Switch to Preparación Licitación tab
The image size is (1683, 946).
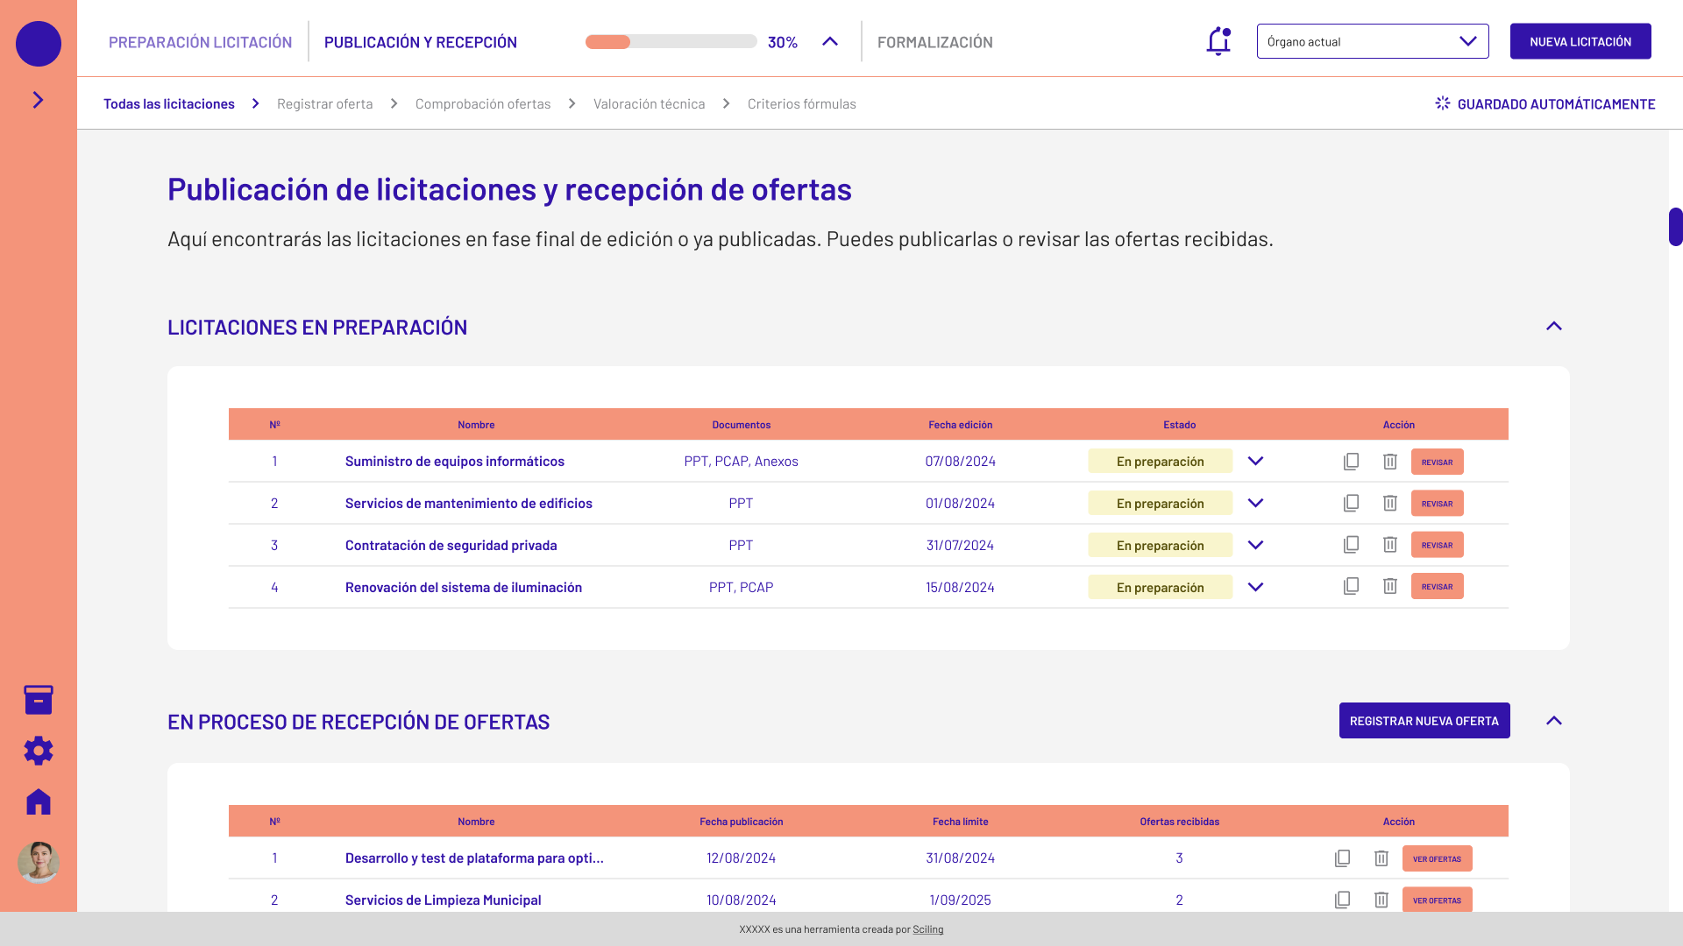point(200,42)
